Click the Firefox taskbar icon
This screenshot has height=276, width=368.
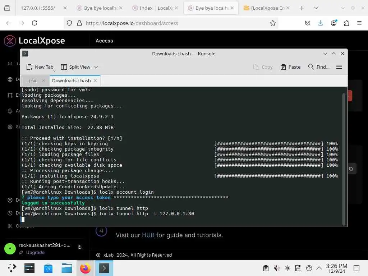pos(86,268)
